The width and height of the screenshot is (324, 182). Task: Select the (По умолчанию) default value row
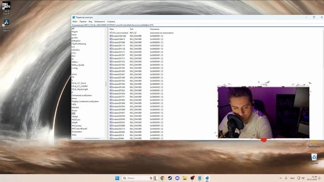click(x=142, y=33)
